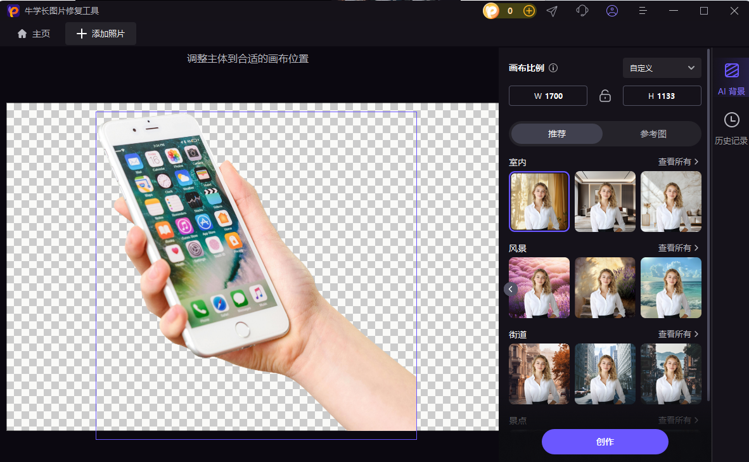The image size is (749, 462).
Task: Click the app logo icon in title bar
Action: [13, 11]
